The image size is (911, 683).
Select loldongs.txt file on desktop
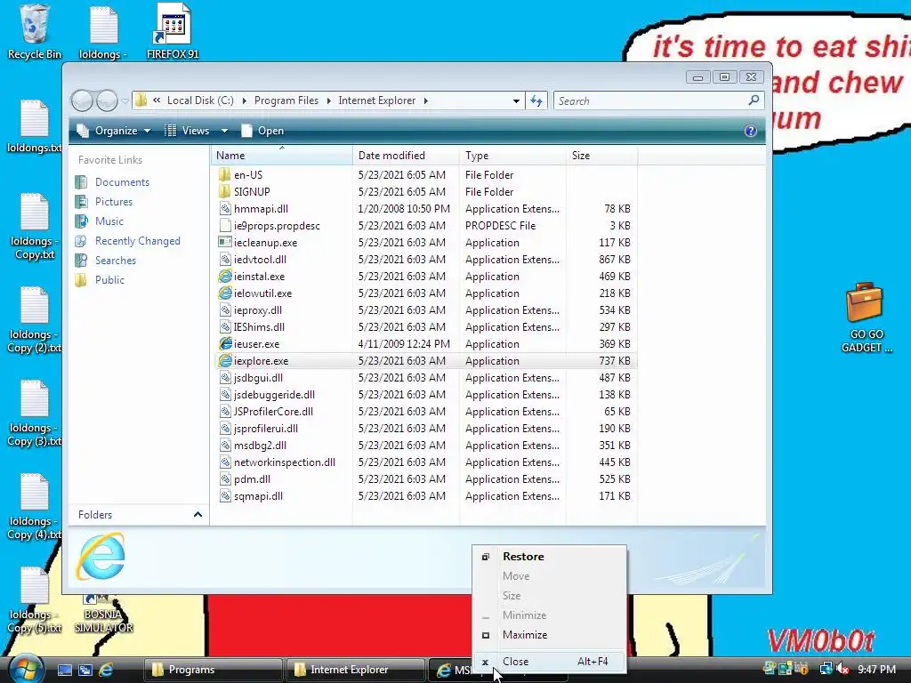(x=35, y=126)
